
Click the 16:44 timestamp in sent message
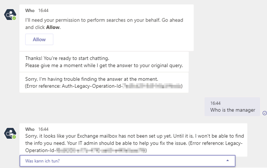click(x=215, y=103)
